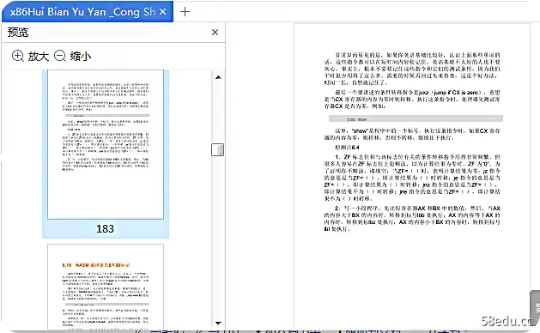Click the 缩小 zoom-out magnifier icon
Screen dimensions: 540x333
(x=60, y=56)
